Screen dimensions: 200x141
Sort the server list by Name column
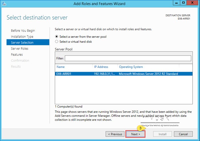61,67
